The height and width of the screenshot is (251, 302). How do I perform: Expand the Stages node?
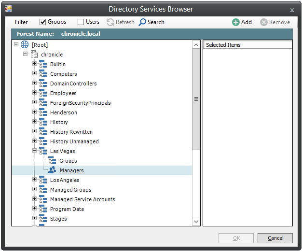[34, 218]
